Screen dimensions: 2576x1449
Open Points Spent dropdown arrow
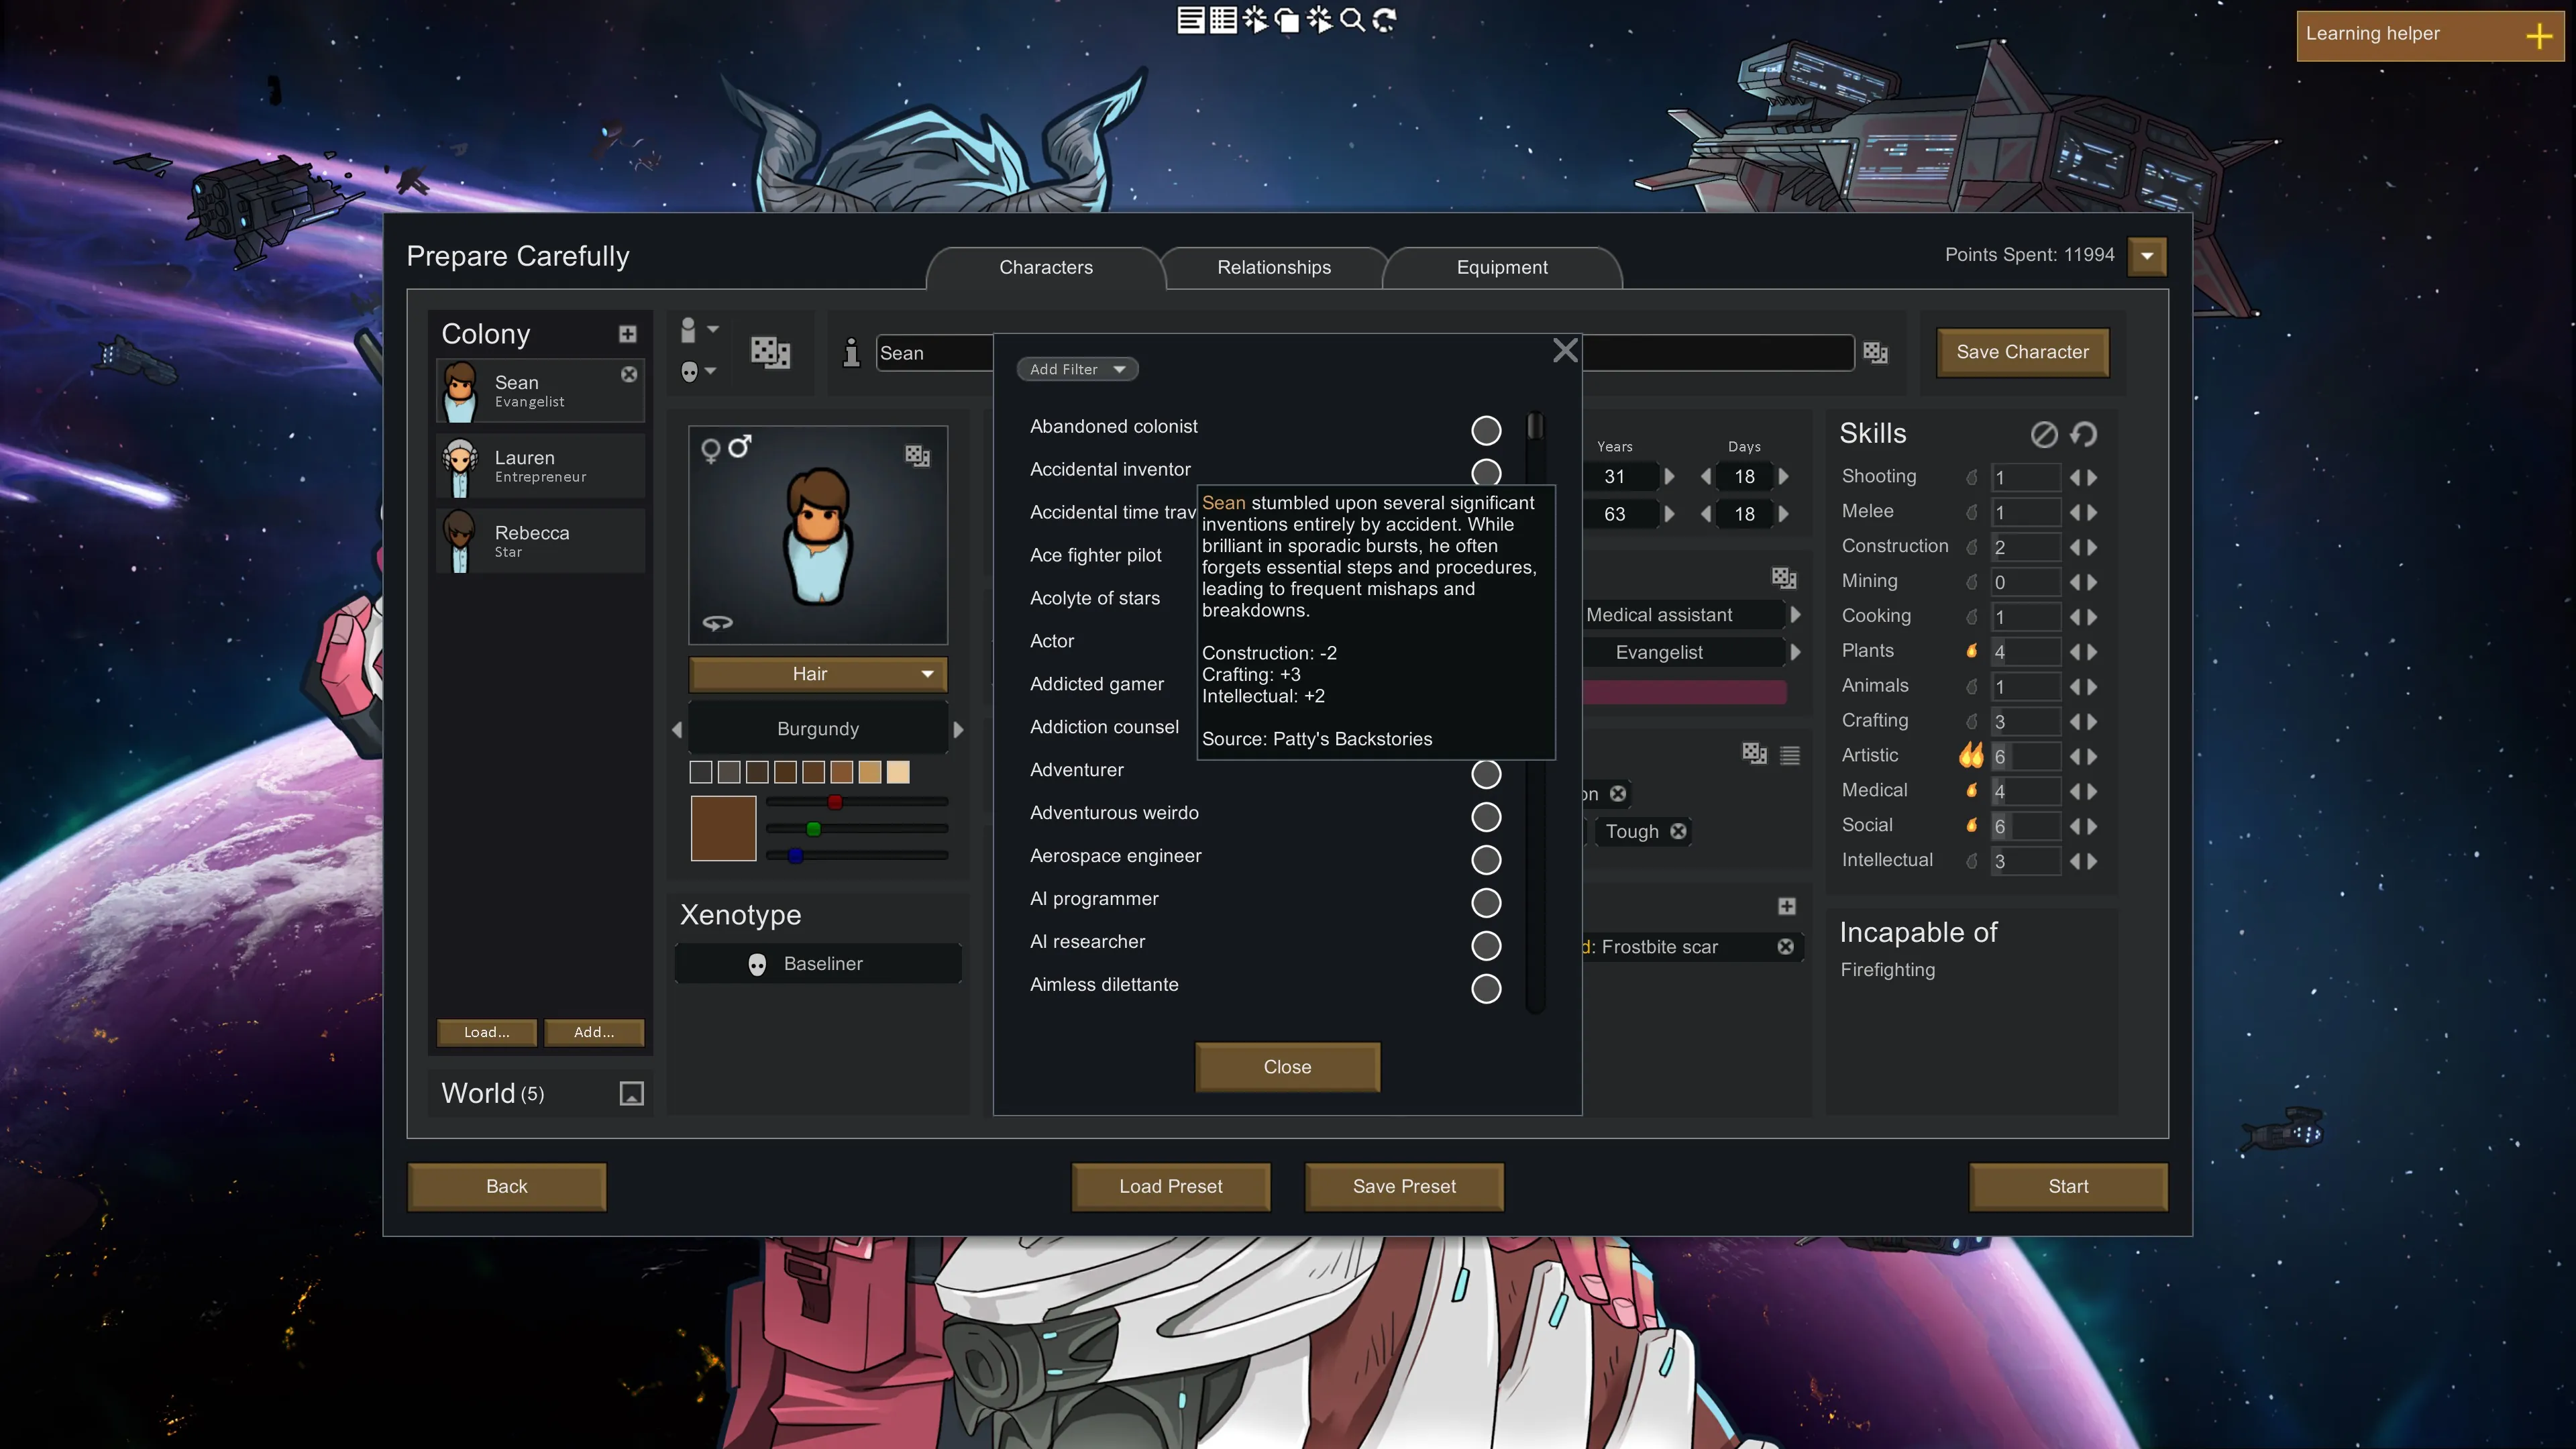coord(2146,256)
